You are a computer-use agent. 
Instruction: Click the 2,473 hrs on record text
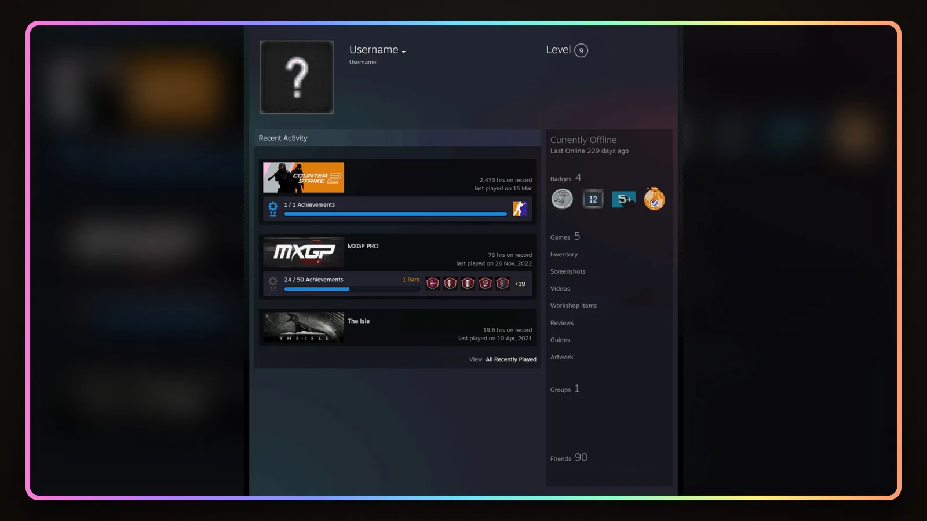(x=505, y=180)
